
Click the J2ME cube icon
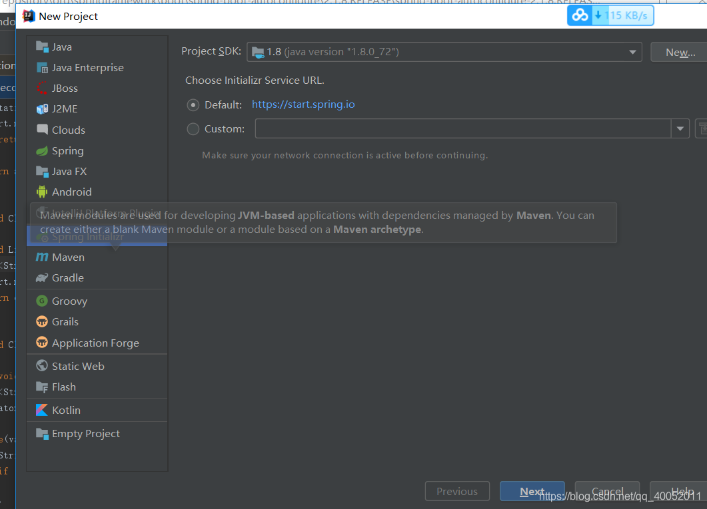coord(42,109)
